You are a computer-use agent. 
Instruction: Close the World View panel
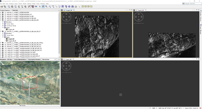(x=55, y=59)
